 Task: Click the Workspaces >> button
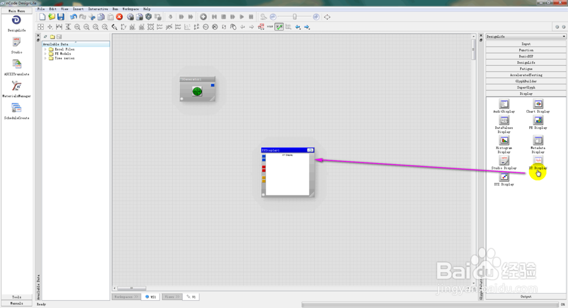[x=126, y=297]
